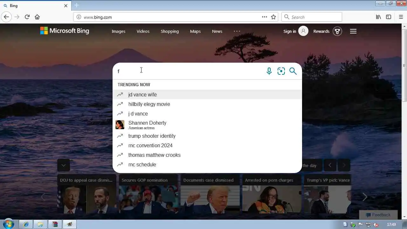Open visual search camera icon
Image resolution: width=407 pixels, height=229 pixels.
tap(281, 71)
